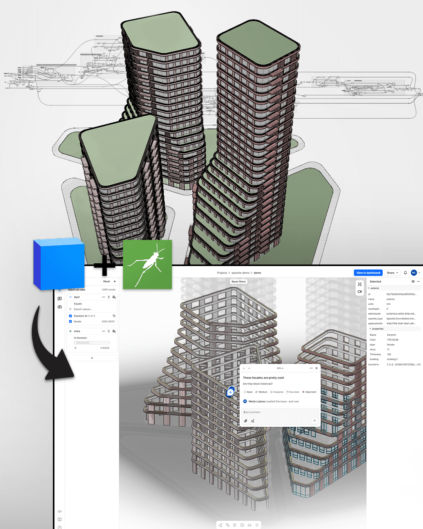The image size is (423, 529).
Task: Uncheck the facade layer checkbox
Action: click(x=70, y=321)
